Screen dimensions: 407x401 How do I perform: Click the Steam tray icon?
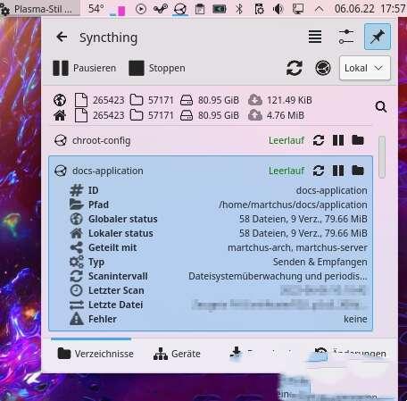[161, 9]
